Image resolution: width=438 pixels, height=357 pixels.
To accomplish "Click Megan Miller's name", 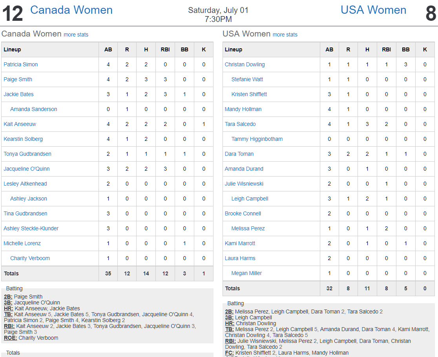I will (246, 273).
